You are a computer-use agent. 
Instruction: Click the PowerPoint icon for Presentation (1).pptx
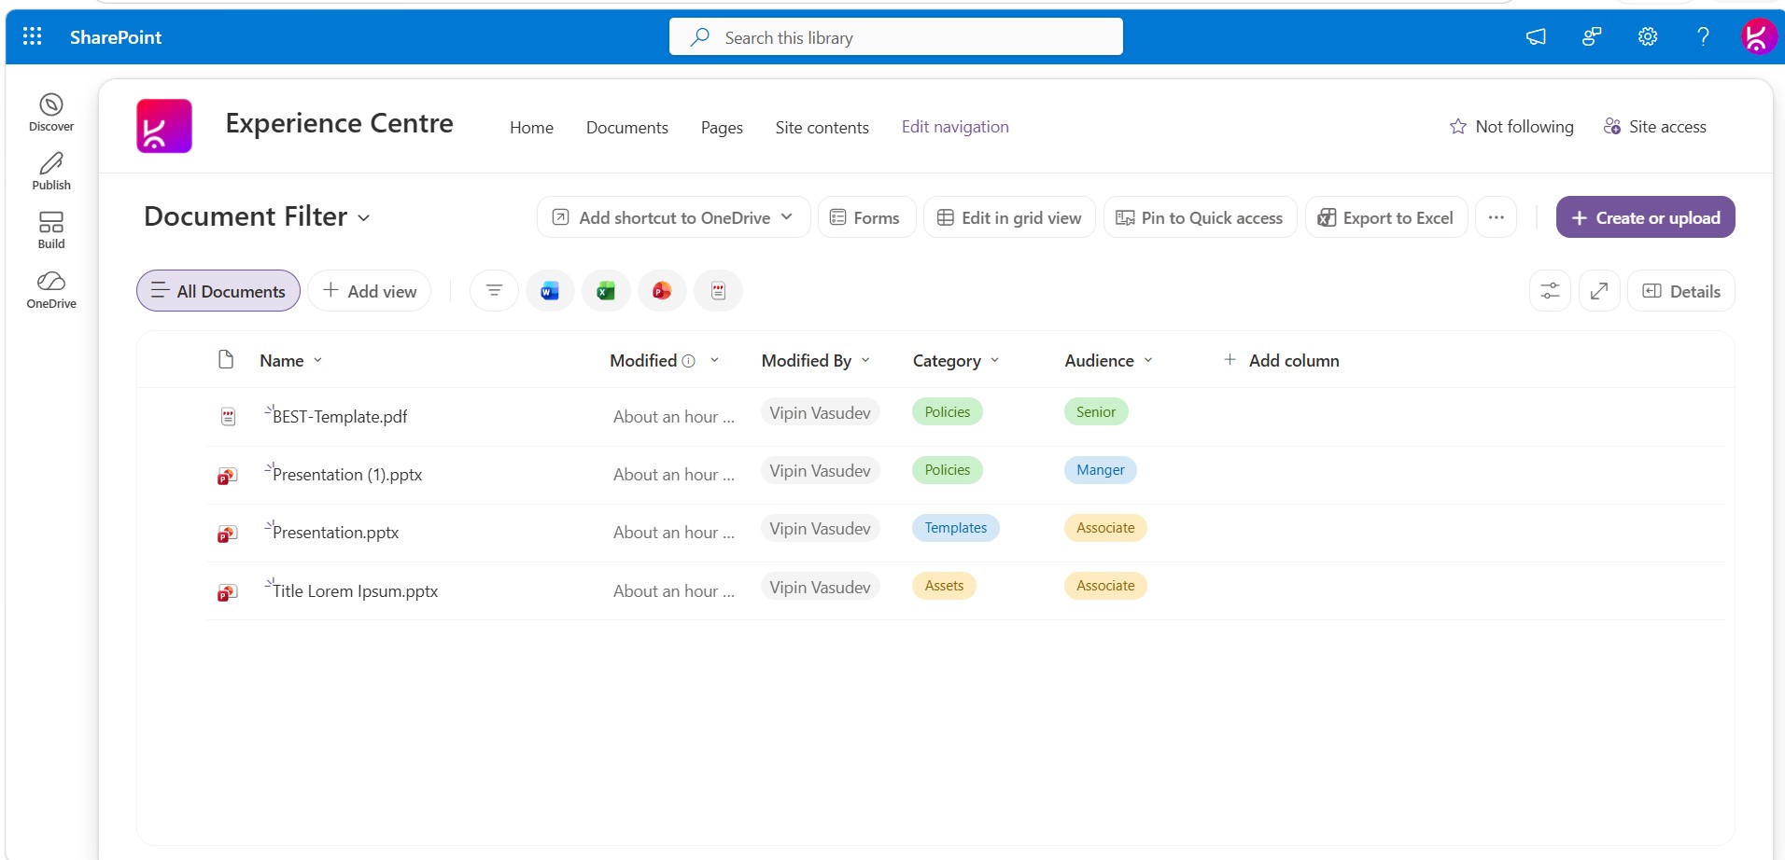point(227,476)
